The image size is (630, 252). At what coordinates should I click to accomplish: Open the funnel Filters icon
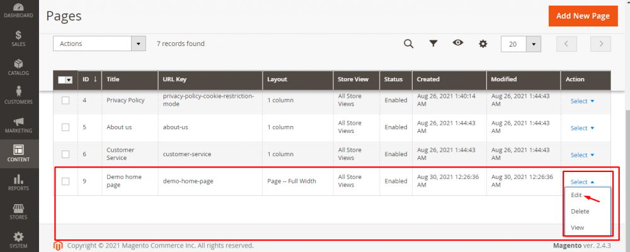[433, 43]
